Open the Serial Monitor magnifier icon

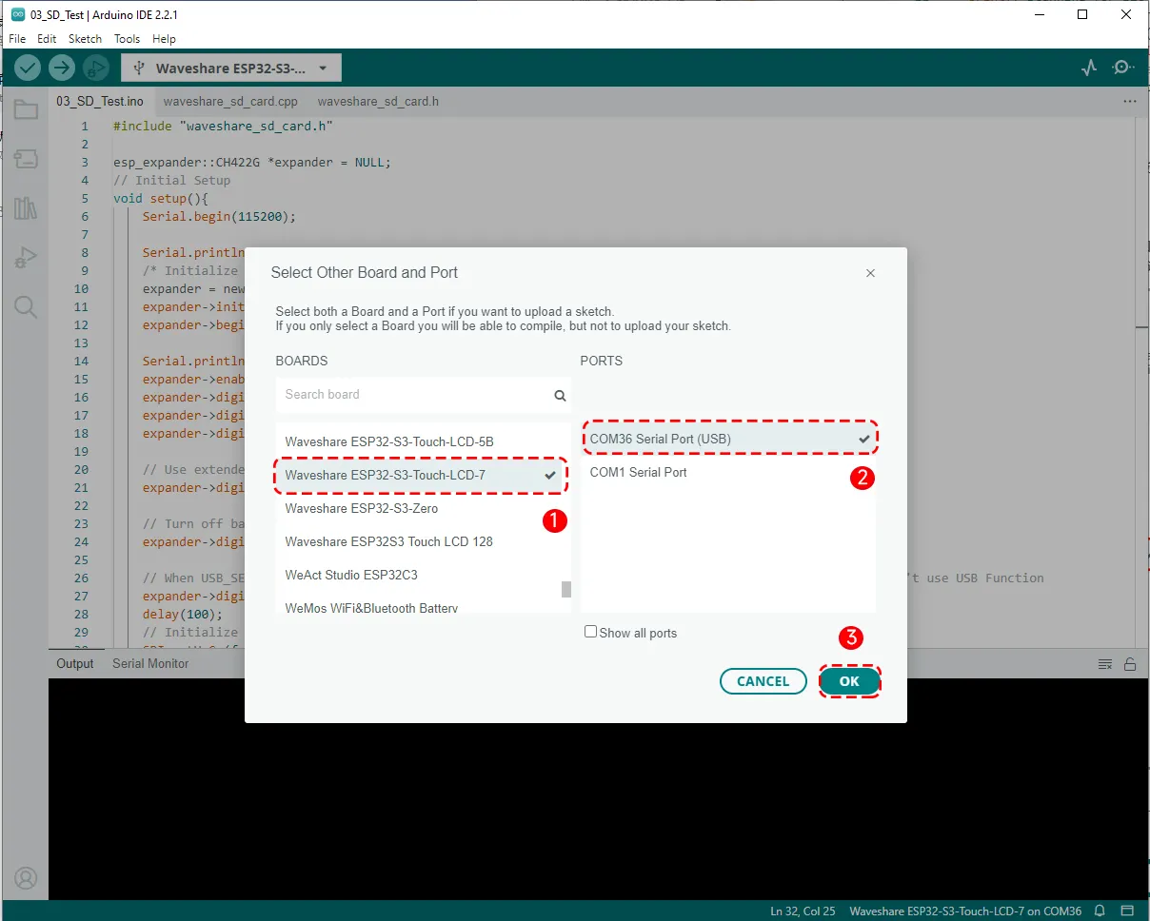(1123, 68)
